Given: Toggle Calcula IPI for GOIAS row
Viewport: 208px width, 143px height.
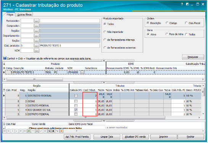Looking at the screenshot, I should [76, 101].
